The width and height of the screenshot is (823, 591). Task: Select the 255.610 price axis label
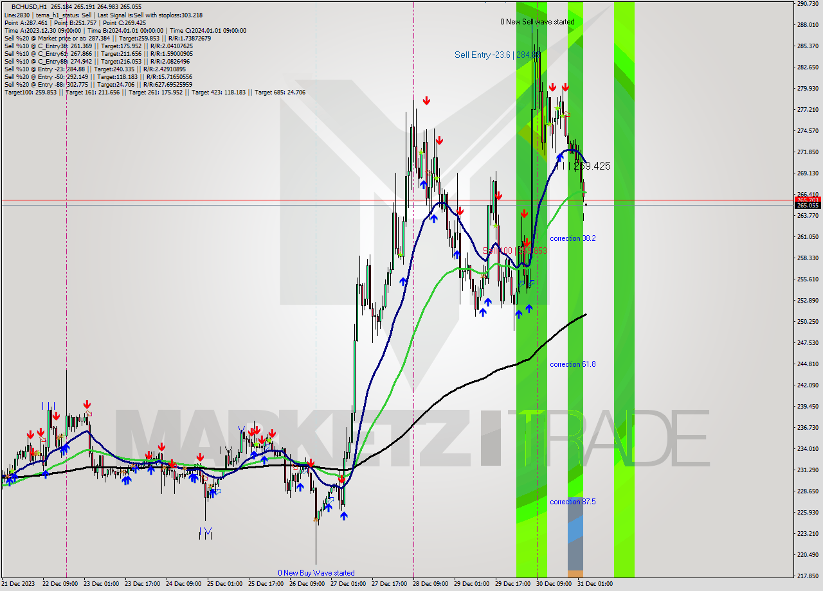coord(808,279)
